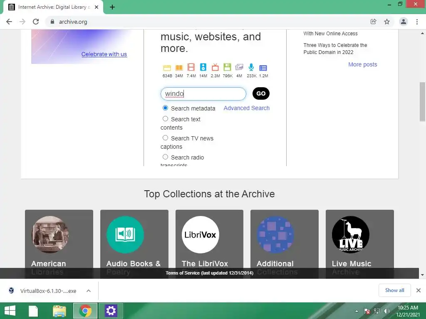Viewport: 426px width, 319px height.
Task: Open the Wayback Machine web icon (634B)
Action: click(167, 68)
